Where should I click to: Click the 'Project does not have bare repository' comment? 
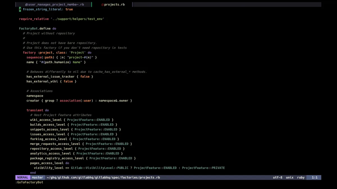(x=60, y=43)
